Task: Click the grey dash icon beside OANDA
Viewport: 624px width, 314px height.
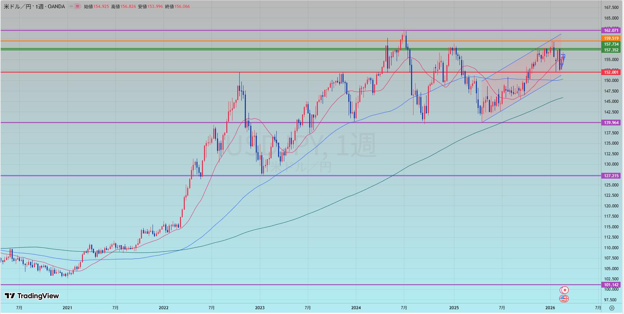Action: click(x=71, y=7)
